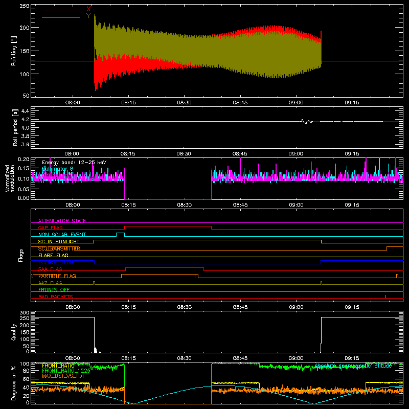
Task: Click the olive 'Y' legend label
Action: pos(88,16)
